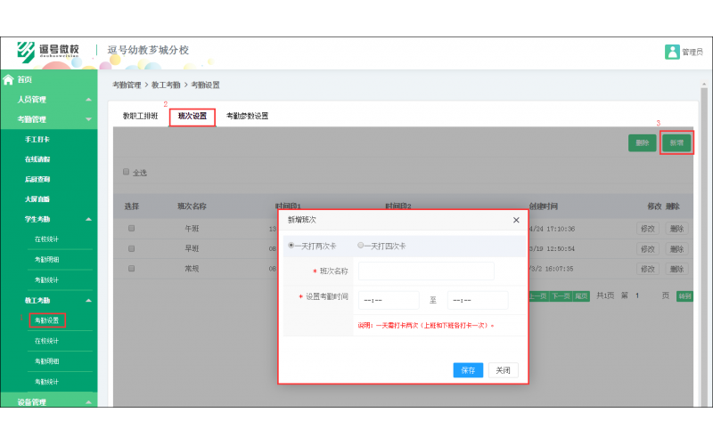Tick the 全选 checkbox
The height and width of the screenshot is (445, 713).
tap(126, 172)
